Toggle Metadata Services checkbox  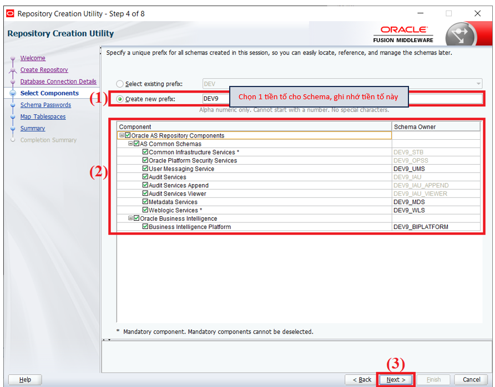pyautogui.click(x=145, y=202)
